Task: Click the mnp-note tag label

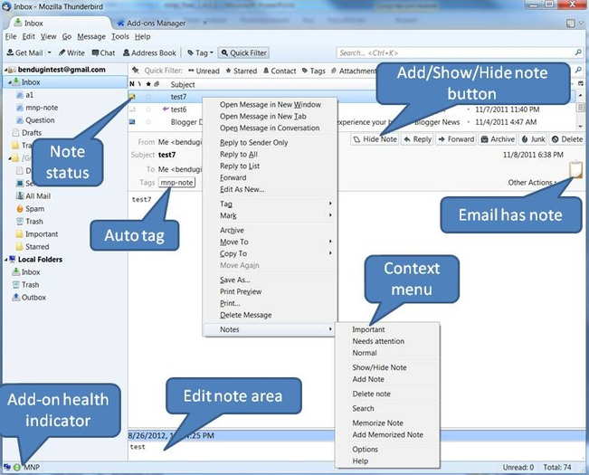Action: point(177,183)
